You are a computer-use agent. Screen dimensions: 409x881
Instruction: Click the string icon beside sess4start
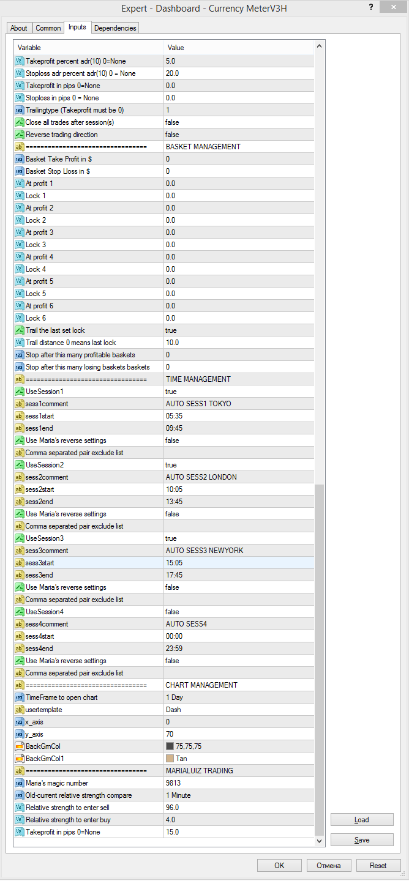(x=20, y=636)
